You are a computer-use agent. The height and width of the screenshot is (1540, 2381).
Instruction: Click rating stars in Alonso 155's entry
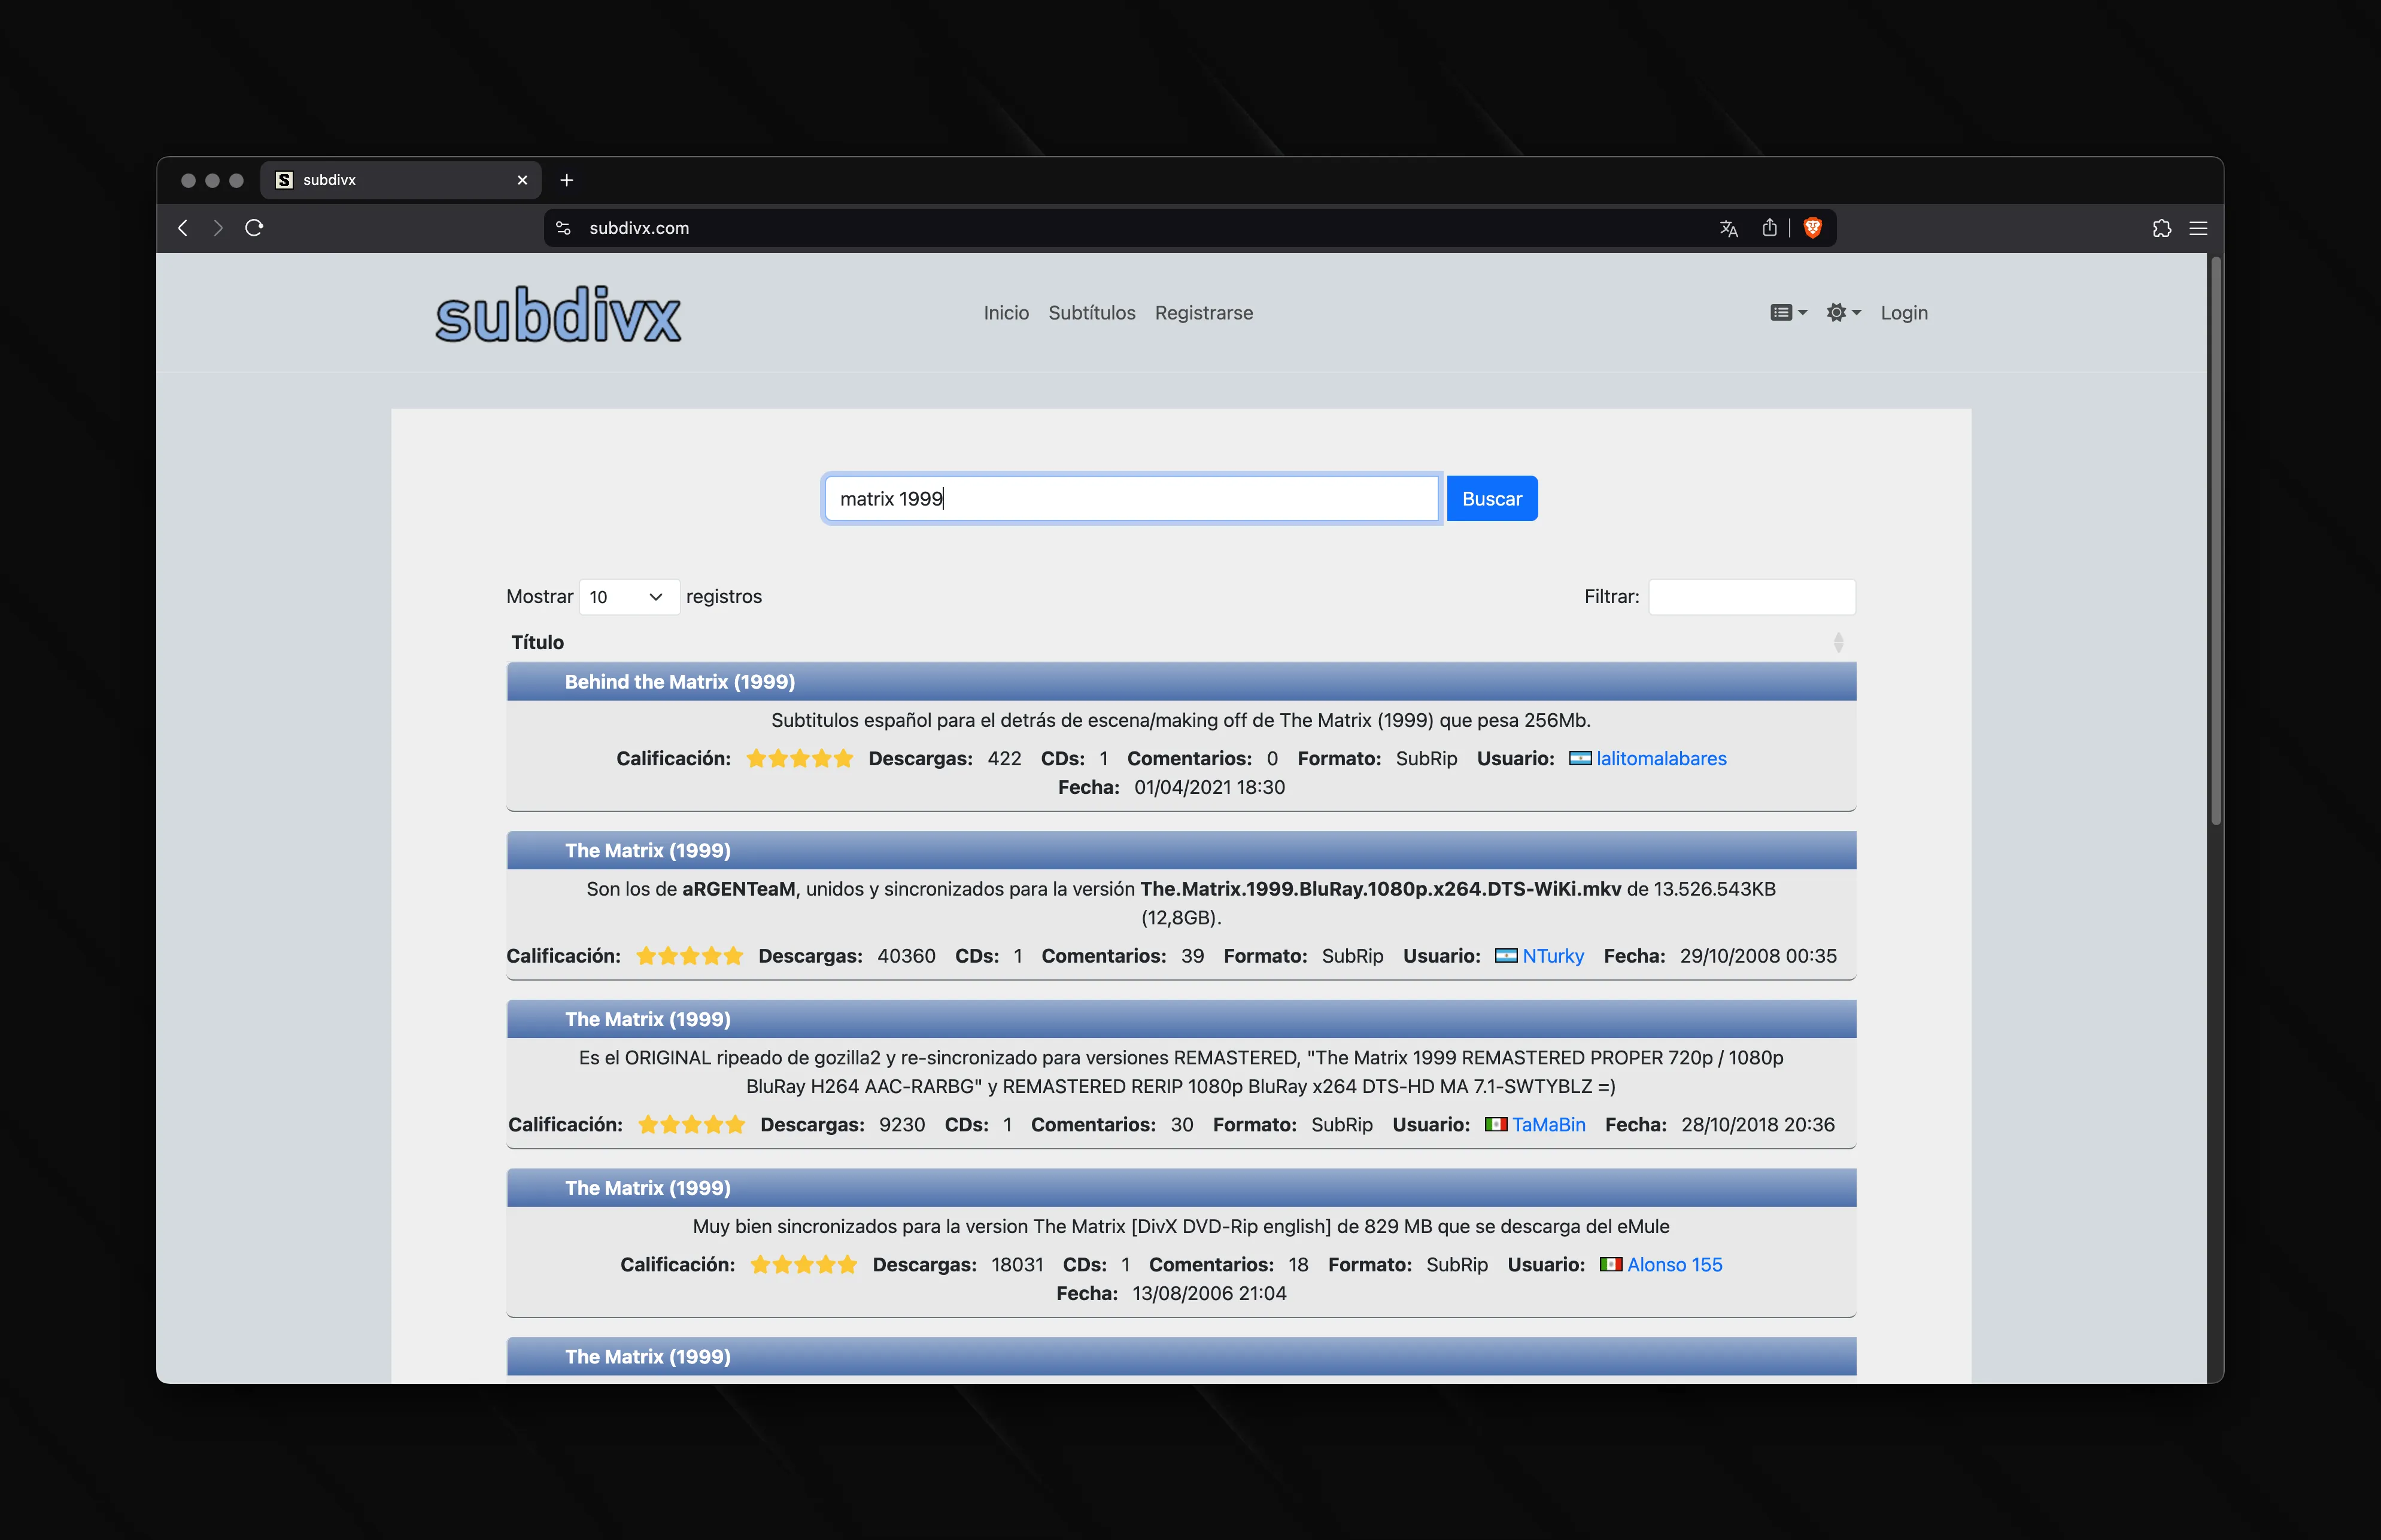click(x=803, y=1264)
